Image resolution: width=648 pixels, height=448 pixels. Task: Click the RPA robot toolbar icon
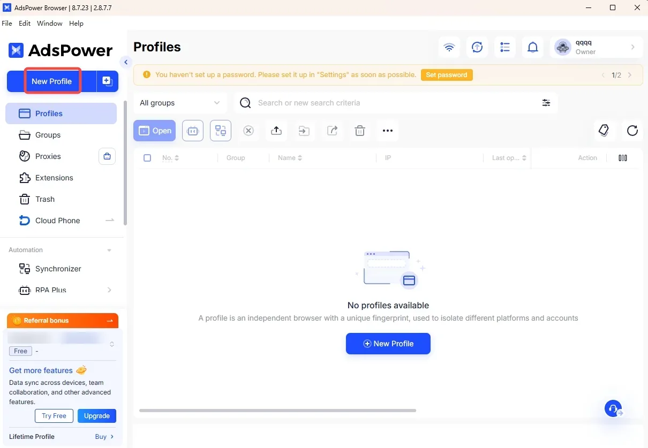tap(193, 131)
